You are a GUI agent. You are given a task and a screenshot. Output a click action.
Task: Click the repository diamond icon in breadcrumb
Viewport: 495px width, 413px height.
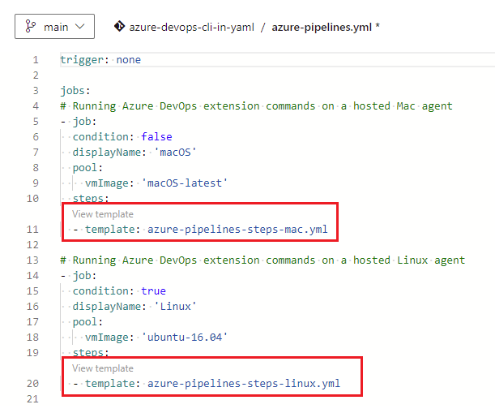pyautogui.click(x=120, y=27)
